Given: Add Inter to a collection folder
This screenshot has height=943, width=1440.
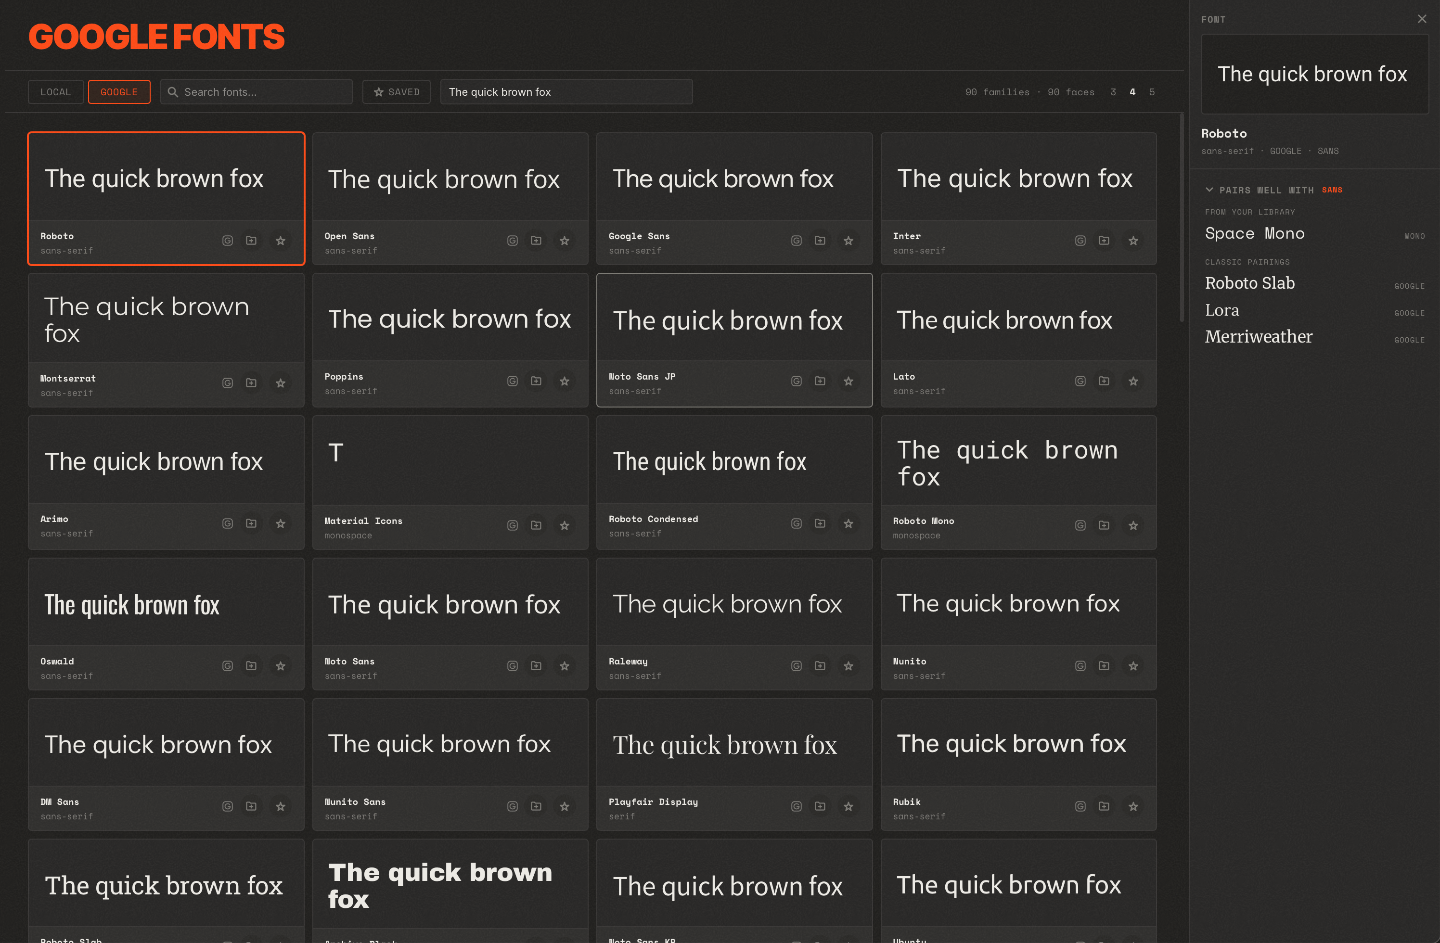Looking at the screenshot, I should pos(1104,241).
